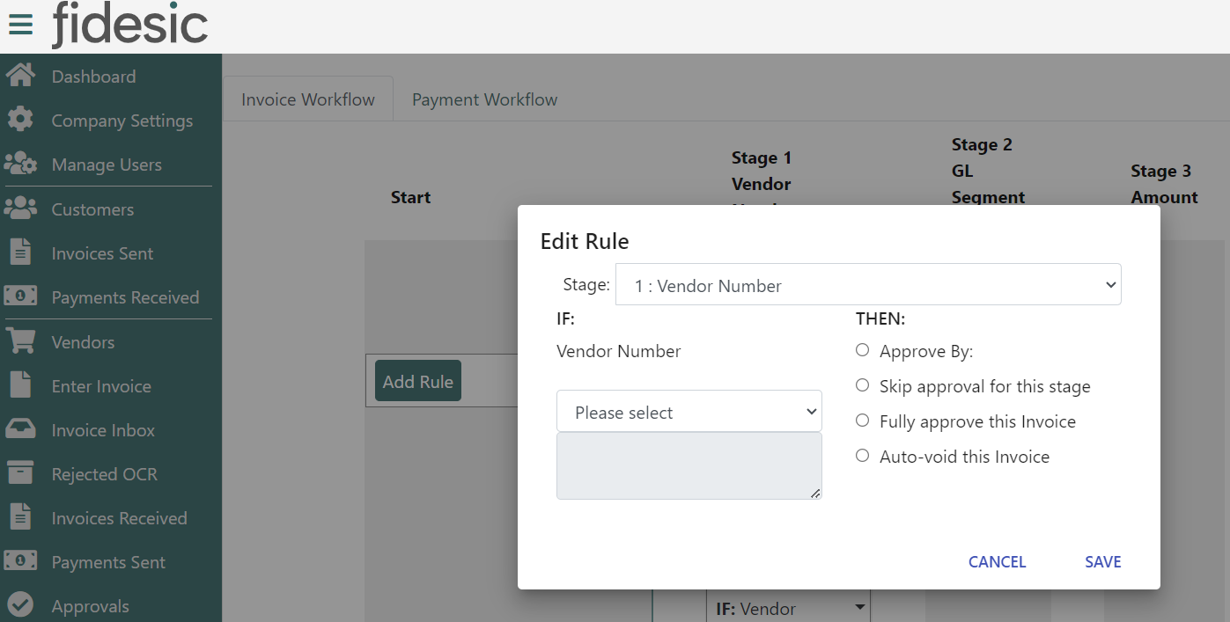Viewport: 1230px width, 622px height.
Task: Click the Company Settings gear icon
Action: [20, 121]
